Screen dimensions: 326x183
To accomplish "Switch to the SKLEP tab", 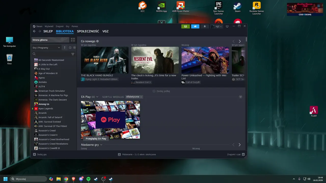I will (48, 31).
